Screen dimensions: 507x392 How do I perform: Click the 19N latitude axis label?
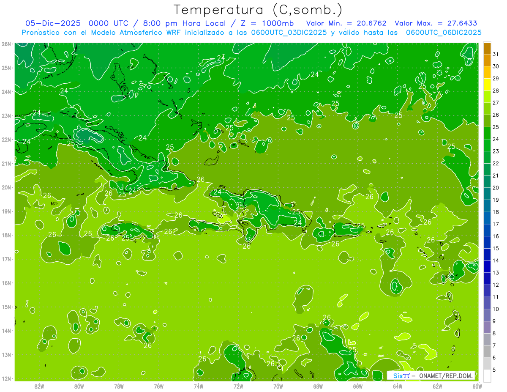click(6, 211)
